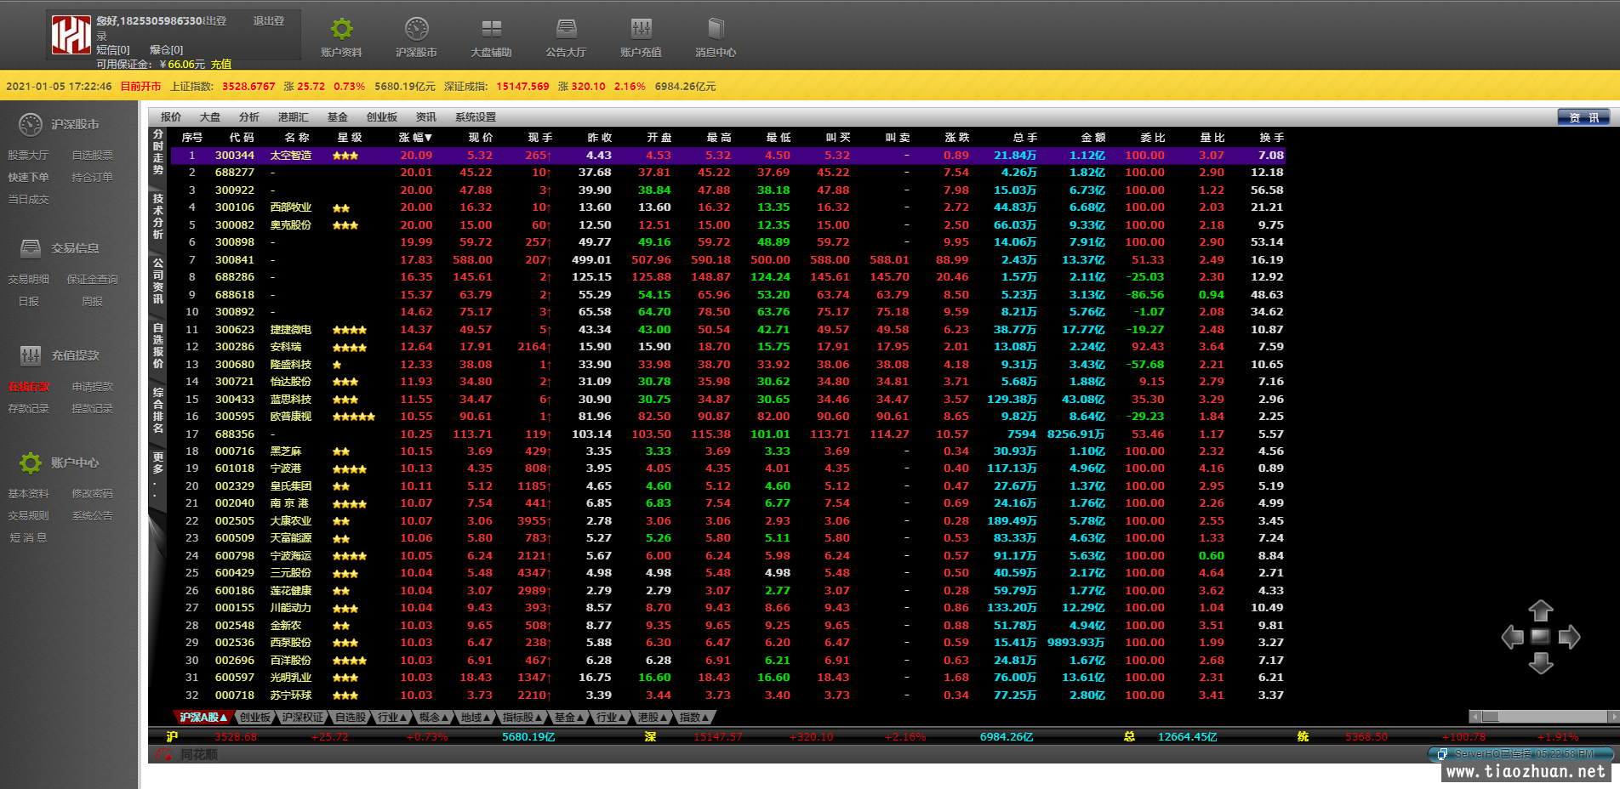Click the navigation pad center button
The height and width of the screenshot is (789, 1620).
tap(1541, 637)
